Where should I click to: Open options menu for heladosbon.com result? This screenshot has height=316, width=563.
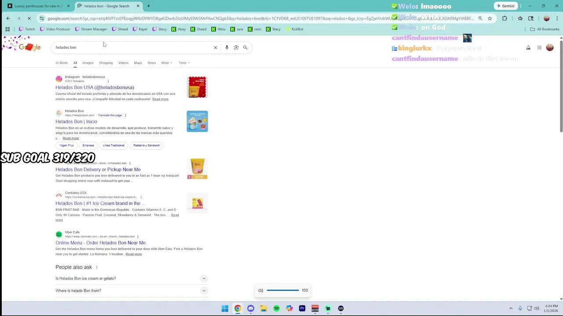point(125,115)
